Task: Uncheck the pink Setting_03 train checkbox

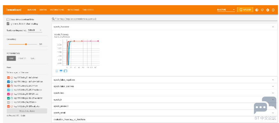Action: [x=8, y=94]
